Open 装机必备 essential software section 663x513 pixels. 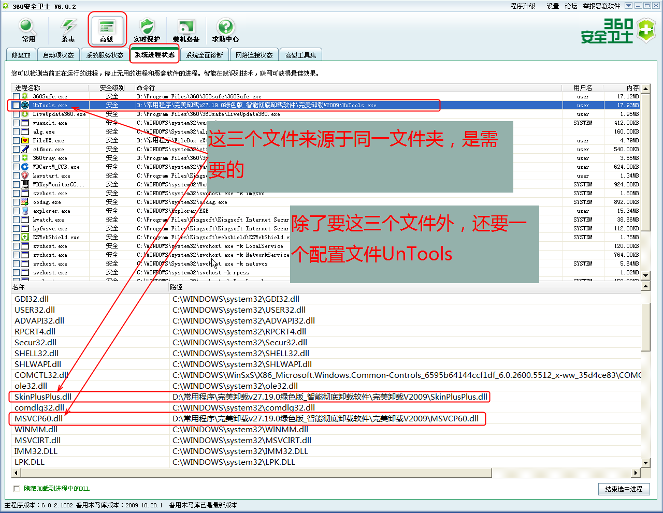tap(186, 30)
